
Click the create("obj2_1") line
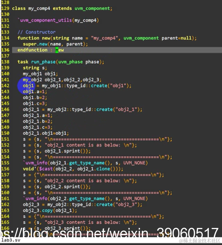(82, 109)
